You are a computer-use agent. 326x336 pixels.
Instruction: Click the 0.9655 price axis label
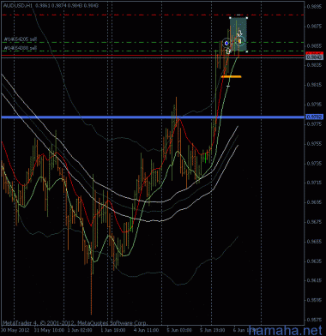pos(313,241)
